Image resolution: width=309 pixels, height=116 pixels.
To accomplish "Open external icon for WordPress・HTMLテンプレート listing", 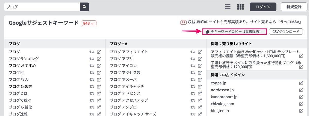I will click(x=301, y=56).
